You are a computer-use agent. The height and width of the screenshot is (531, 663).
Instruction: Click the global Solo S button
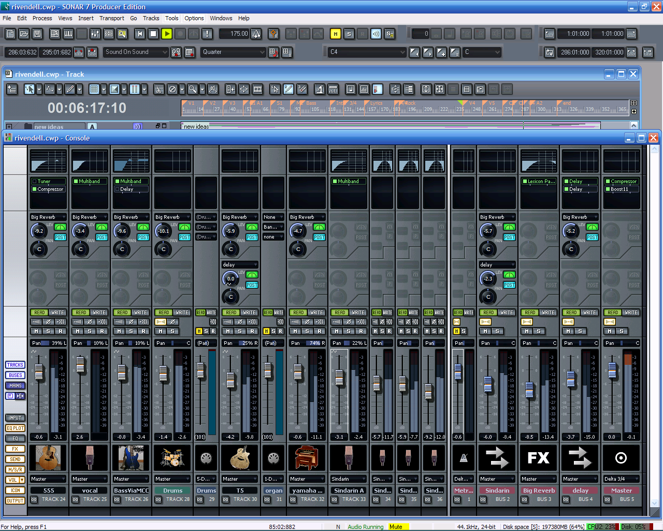[349, 34]
